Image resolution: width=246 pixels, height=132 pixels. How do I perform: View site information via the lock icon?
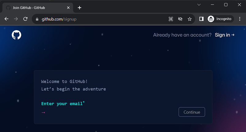pos(38,19)
